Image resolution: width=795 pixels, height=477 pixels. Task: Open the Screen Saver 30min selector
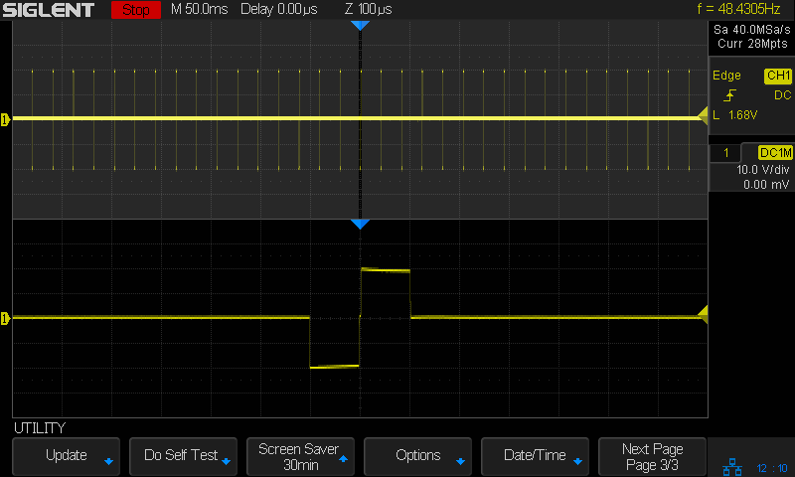[x=300, y=456]
